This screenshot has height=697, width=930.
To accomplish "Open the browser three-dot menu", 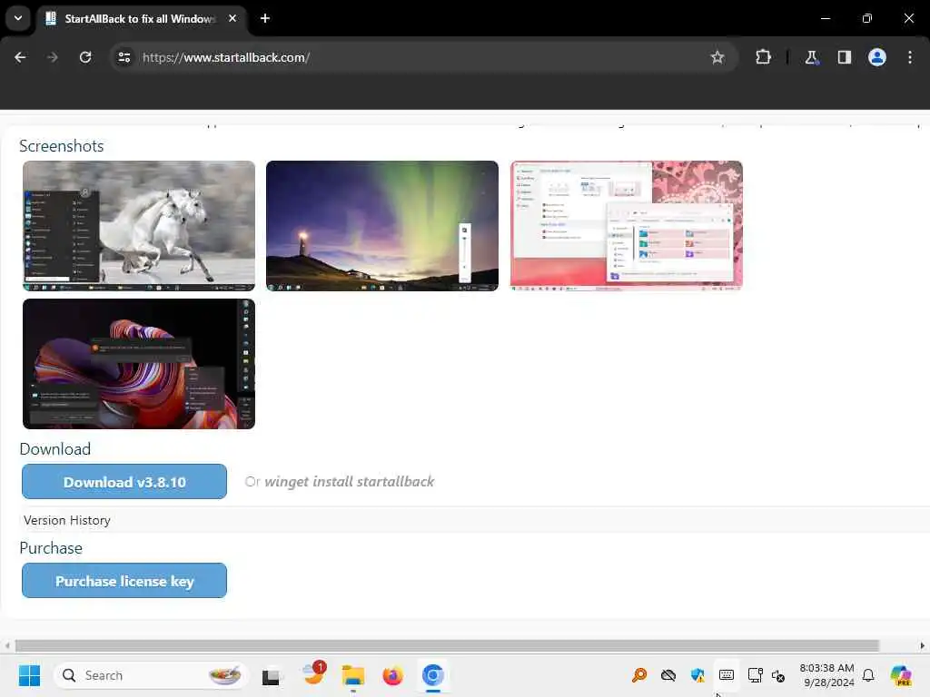I will (909, 57).
